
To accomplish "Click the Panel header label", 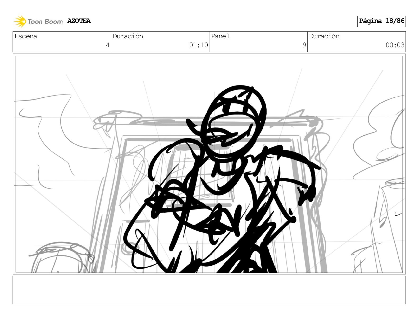I will click(220, 36).
